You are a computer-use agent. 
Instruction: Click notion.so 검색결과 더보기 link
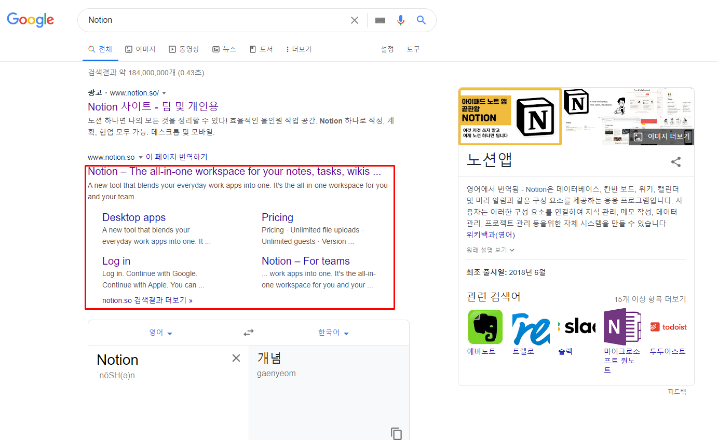pyautogui.click(x=147, y=300)
